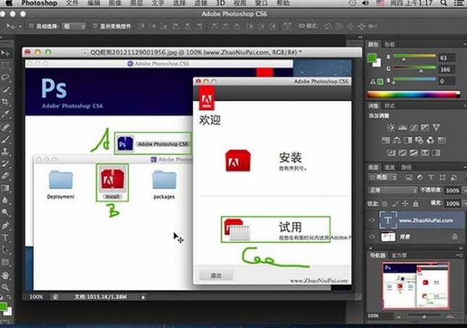Select the Gradient tool
Image resolution: width=467 pixels, height=328 pixels.
(5, 188)
